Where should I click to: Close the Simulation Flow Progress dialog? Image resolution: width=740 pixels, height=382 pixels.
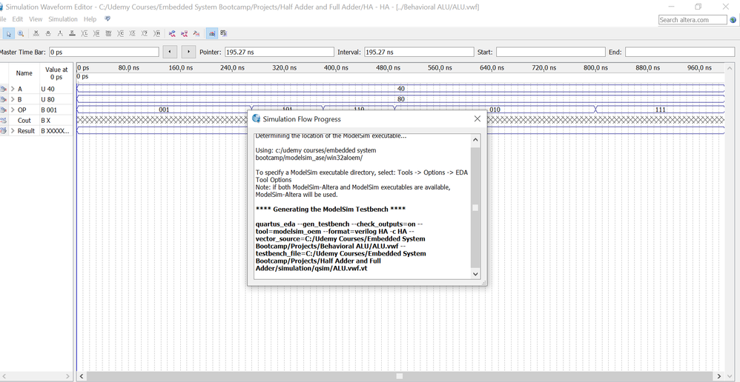[477, 118]
